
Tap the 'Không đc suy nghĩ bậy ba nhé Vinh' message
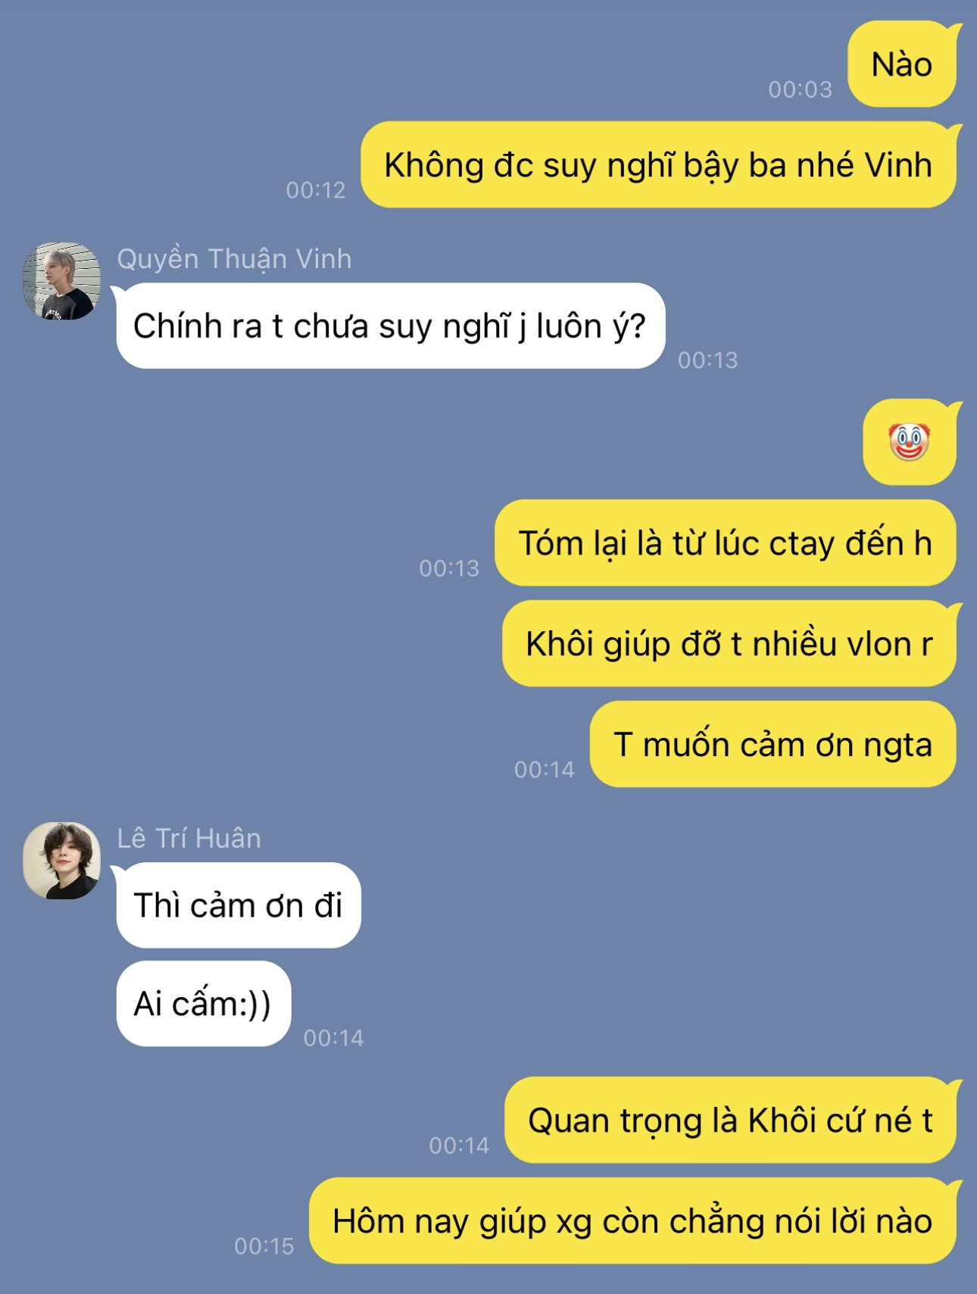(x=658, y=164)
